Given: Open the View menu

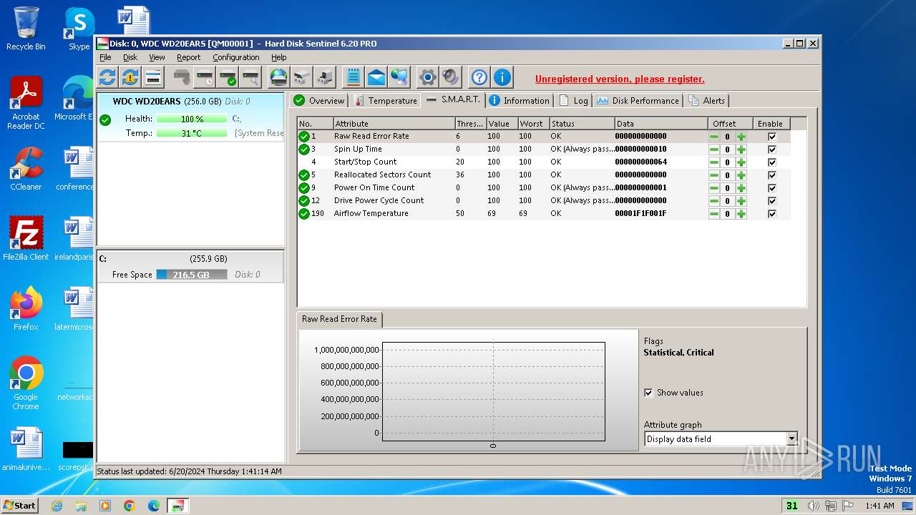Looking at the screenshot, I should [157, 57].
